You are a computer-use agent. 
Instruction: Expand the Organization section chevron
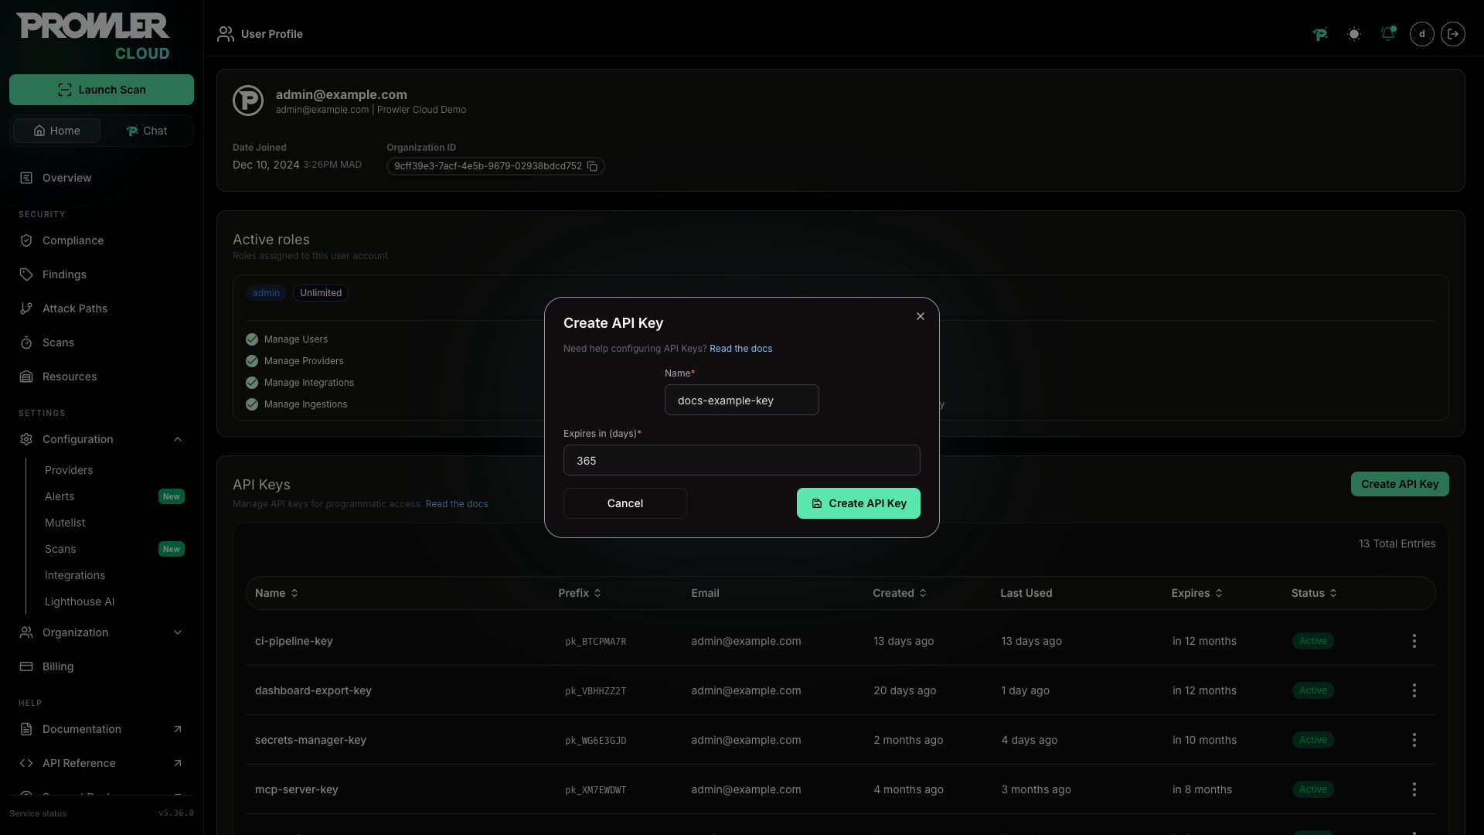(x=178, y=632)
